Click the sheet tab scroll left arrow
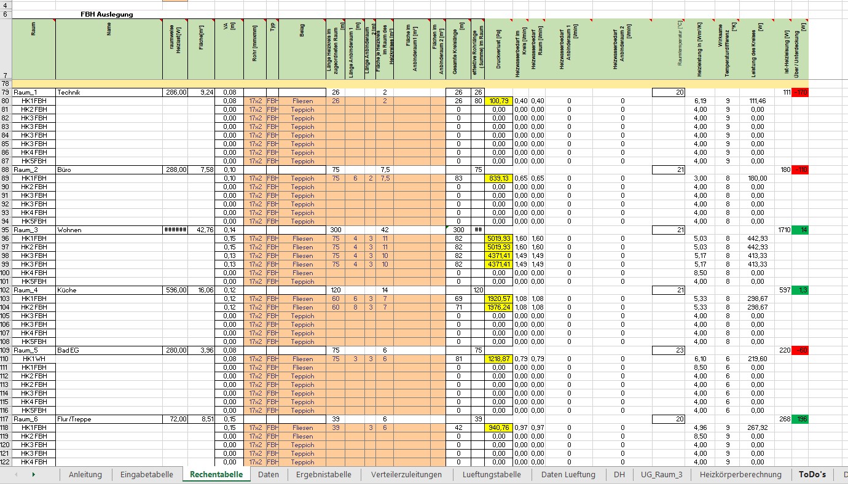Screen dimensions: 848x484 pyautogui.click(x=15, y=474)
